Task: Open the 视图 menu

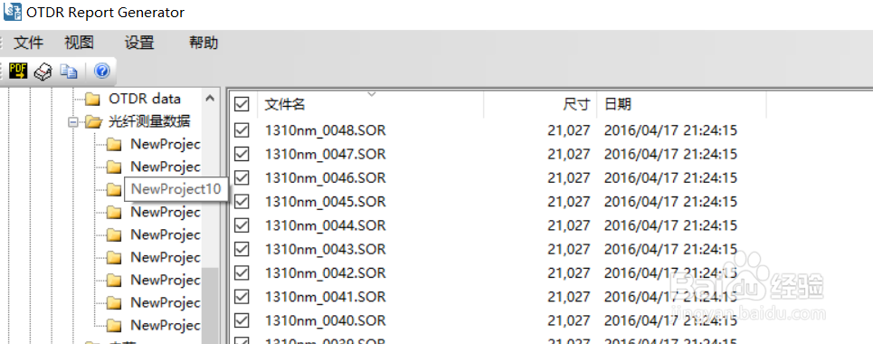Action: (x=79, y=43)
